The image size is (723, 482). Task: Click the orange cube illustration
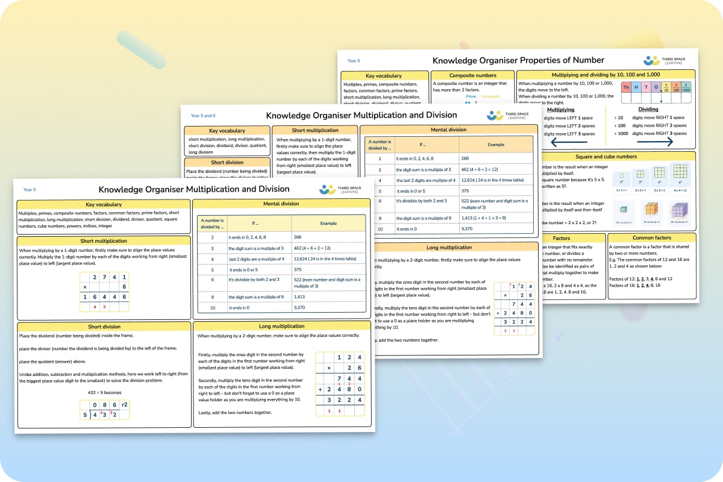click(651, 208)
